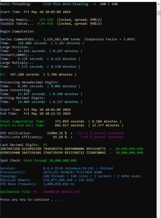Click the Pi total 347.160 seconds
The image size is (161, 218).
(x=24, y=74)
